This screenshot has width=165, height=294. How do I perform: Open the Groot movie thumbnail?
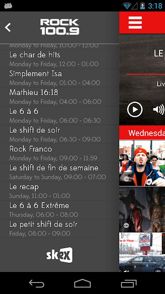[x=142, y=209]
